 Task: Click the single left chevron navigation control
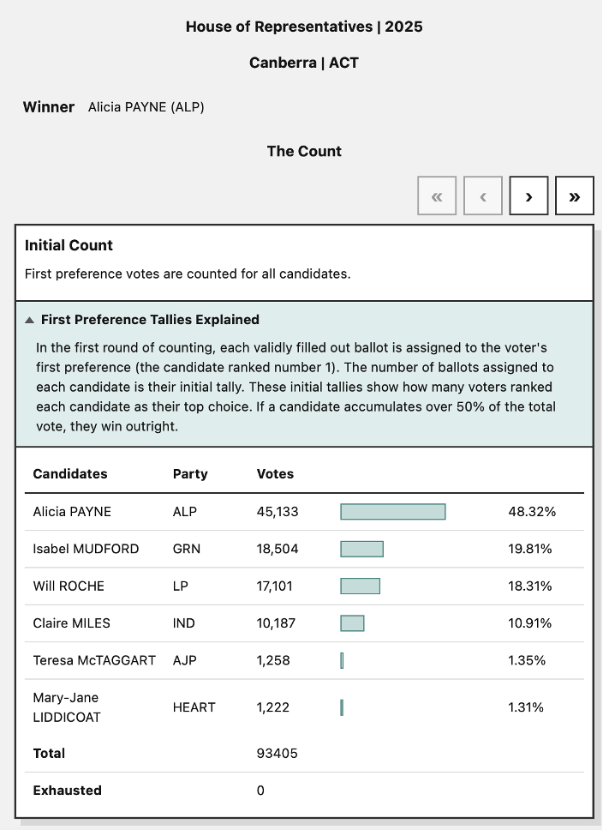click(x=483, y=195)
